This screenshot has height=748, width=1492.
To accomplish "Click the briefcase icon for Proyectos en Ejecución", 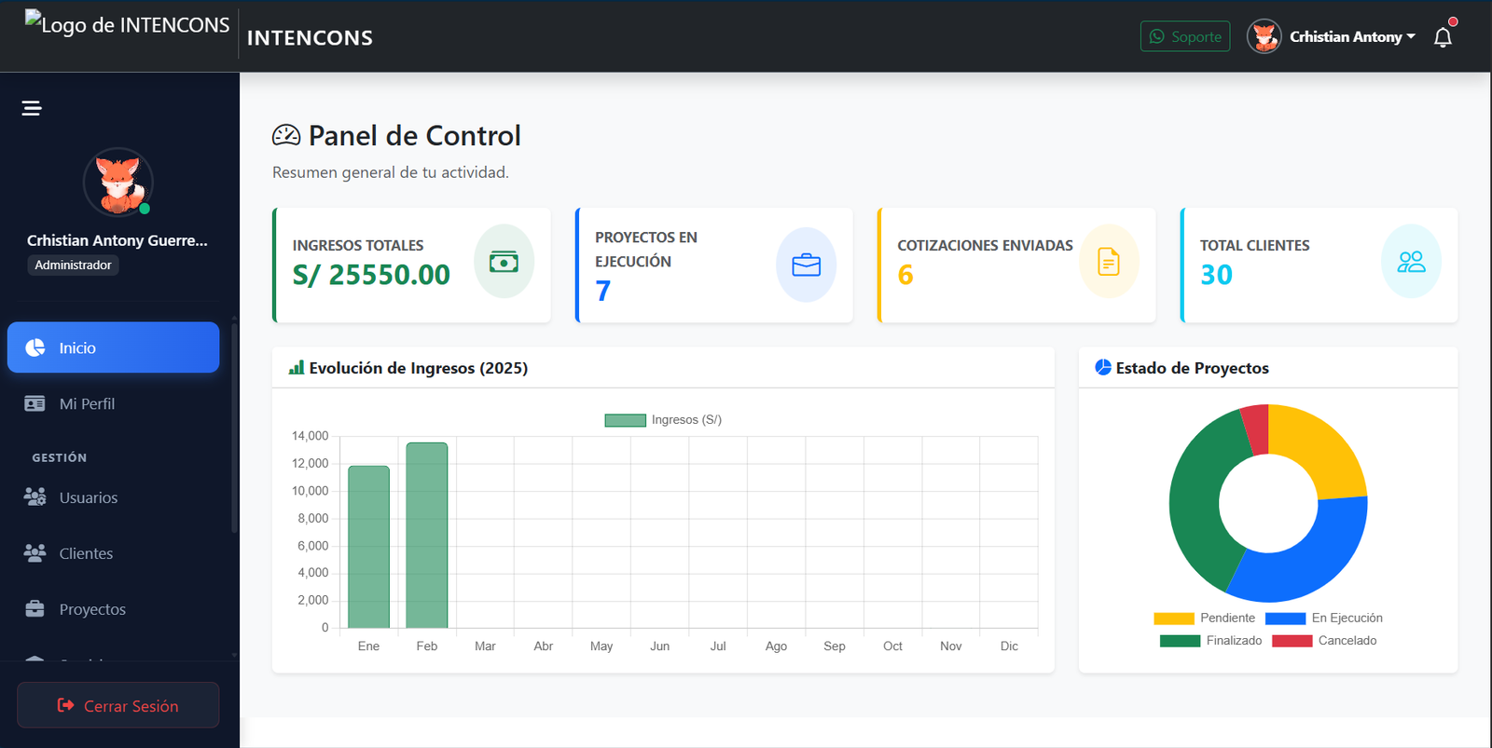I will pyautogui.click(x=806, y=265).
